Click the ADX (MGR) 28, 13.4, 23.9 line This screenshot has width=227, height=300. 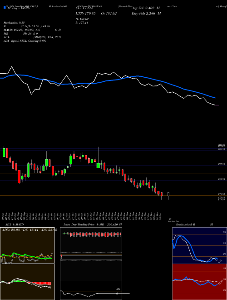[x=32, y=37]
